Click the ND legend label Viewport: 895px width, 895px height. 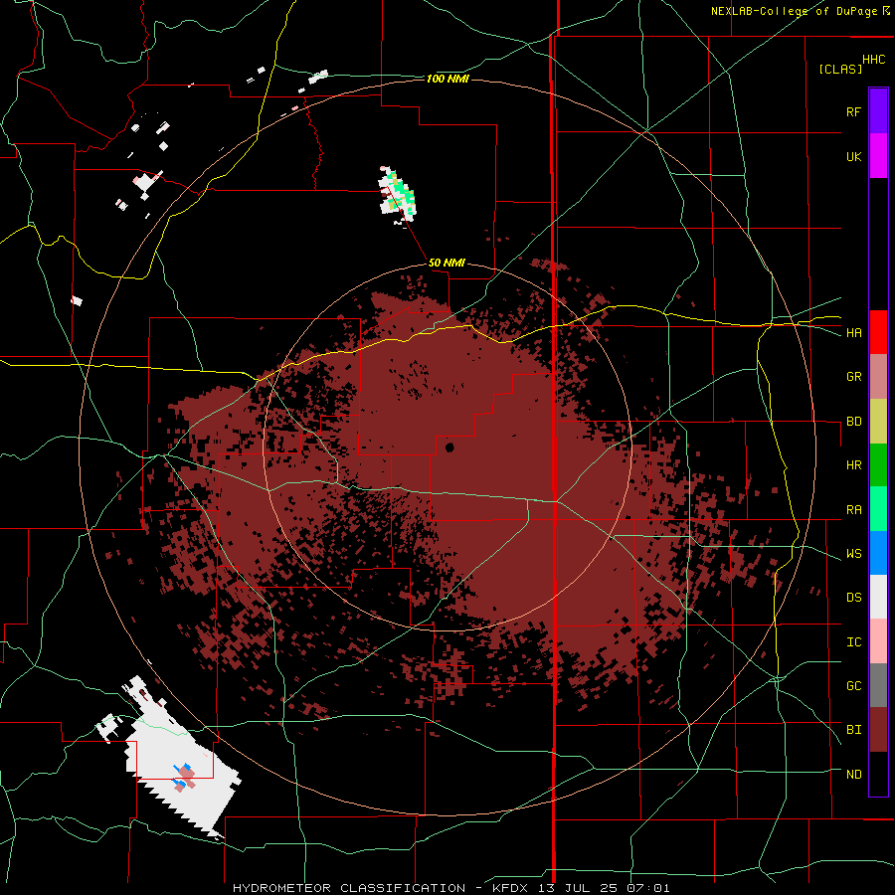tap(853, 775)
